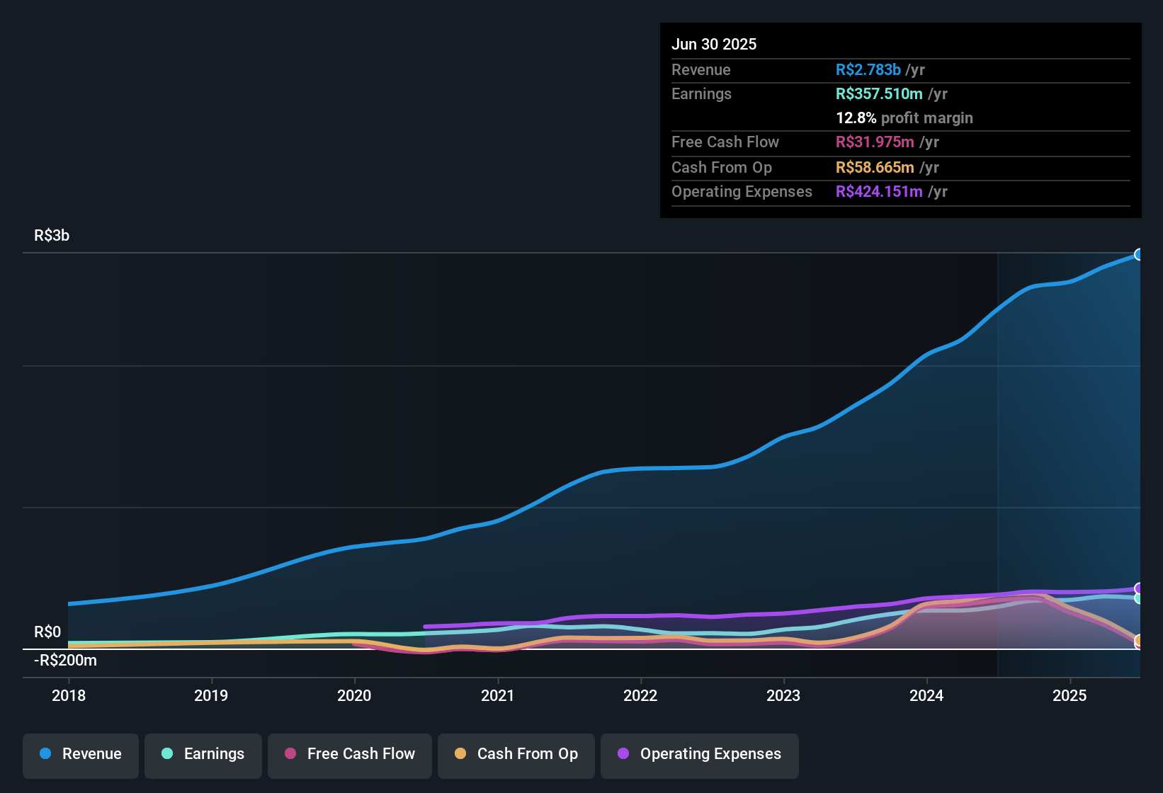Click the purple Operating Expenses legend dot
The width and height of the screenshot is (1163, 793).
click(622, 754)
